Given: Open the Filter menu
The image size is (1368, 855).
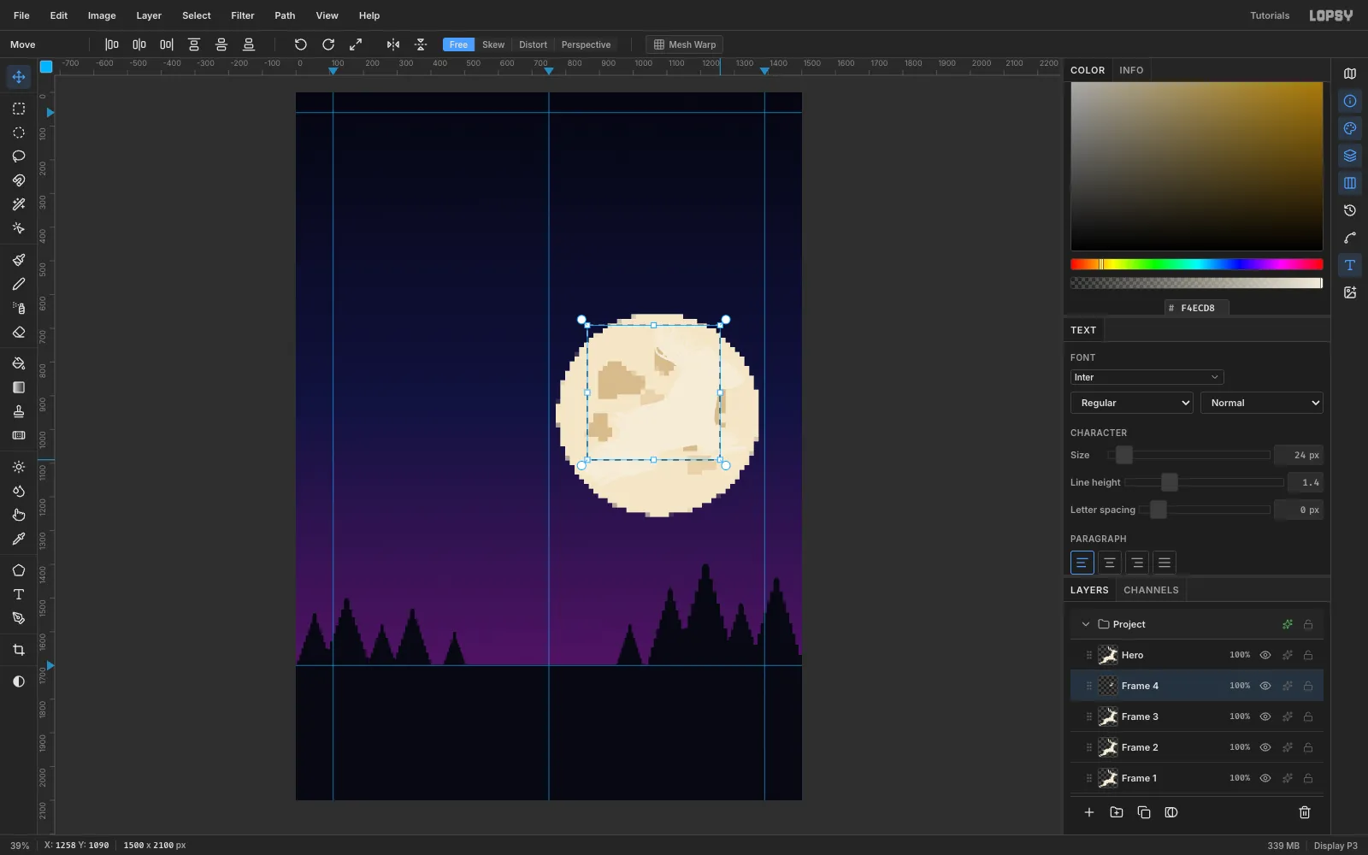Looking at the screenshot, I should pos(243,15).
